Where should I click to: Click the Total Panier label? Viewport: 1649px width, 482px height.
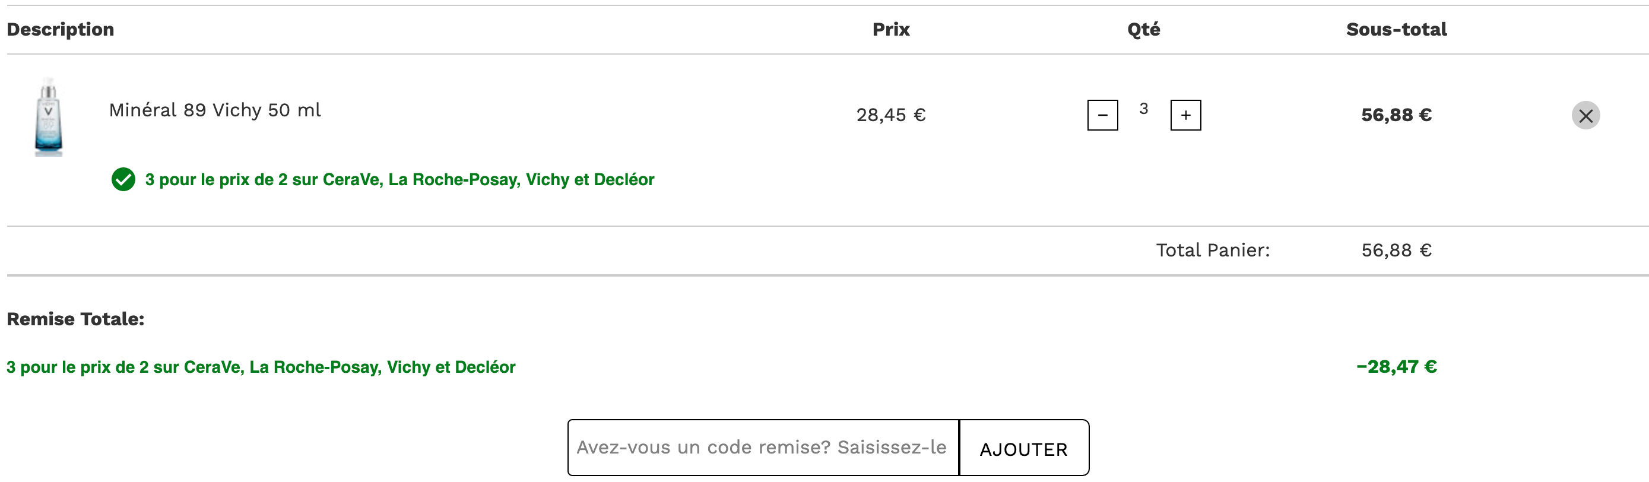[1213, 250]
